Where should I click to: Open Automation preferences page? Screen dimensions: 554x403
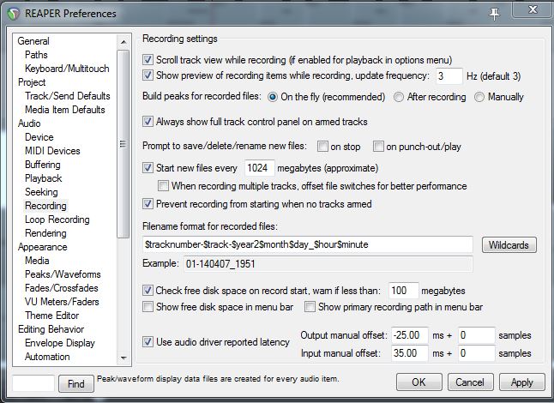click(47, 357)
